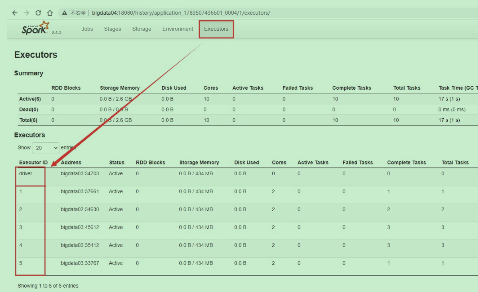Click the Summary Complete Tasks column header
The image size is (478, 292).
(352, 88)
